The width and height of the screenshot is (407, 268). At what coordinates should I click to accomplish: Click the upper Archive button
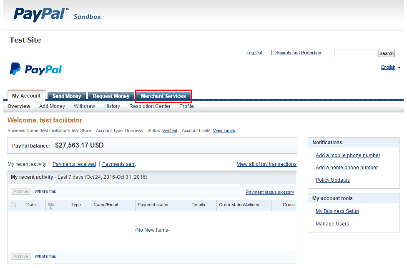coord(20,191)
